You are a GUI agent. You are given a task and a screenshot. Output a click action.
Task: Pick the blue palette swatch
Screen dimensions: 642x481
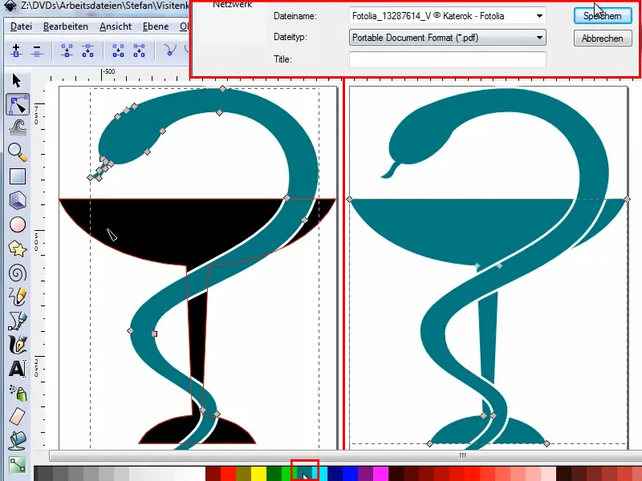[x=351, y=474]
